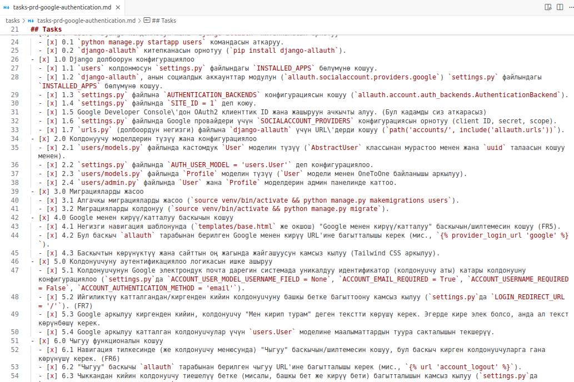The width and height of the screenshot is (574, 382).
Task: Click the makemigrations users command on line 40
Action: pyautogui.click(x=321, y=200)
